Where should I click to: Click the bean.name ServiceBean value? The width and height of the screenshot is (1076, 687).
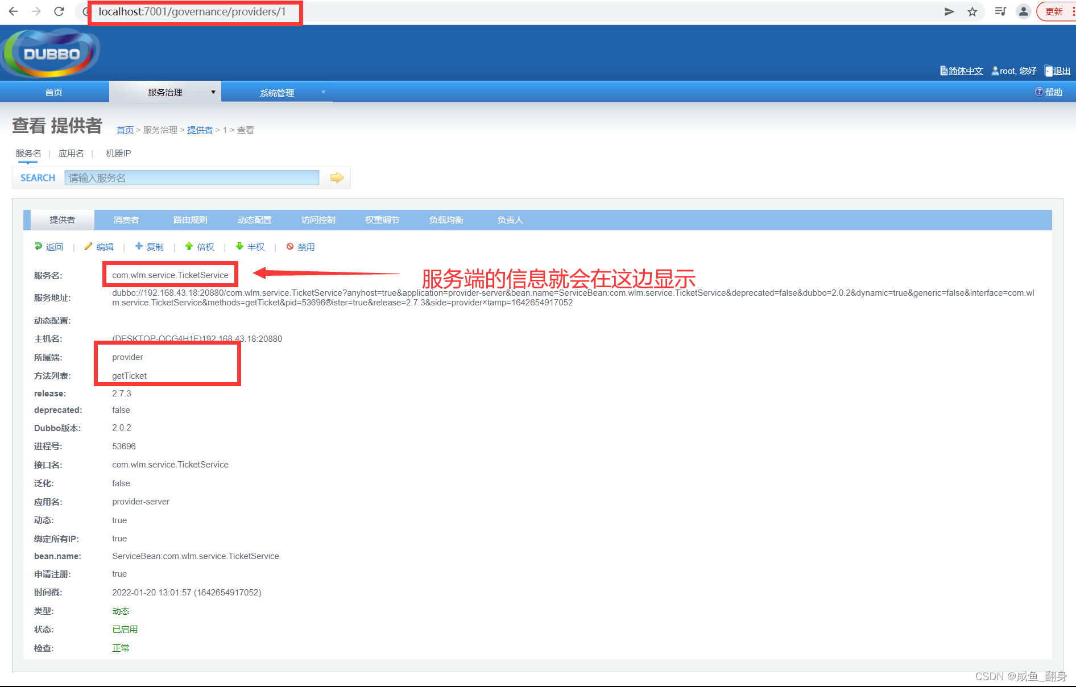click(196, 556)
